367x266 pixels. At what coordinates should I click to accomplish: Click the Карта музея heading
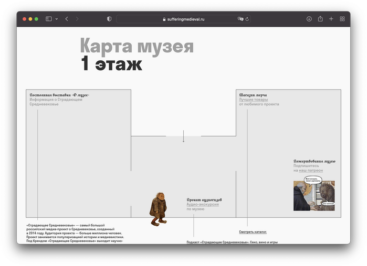point(137,46)
